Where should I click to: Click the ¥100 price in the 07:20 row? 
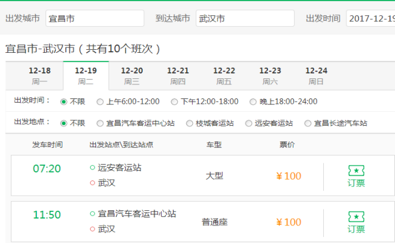coord(289,176)
